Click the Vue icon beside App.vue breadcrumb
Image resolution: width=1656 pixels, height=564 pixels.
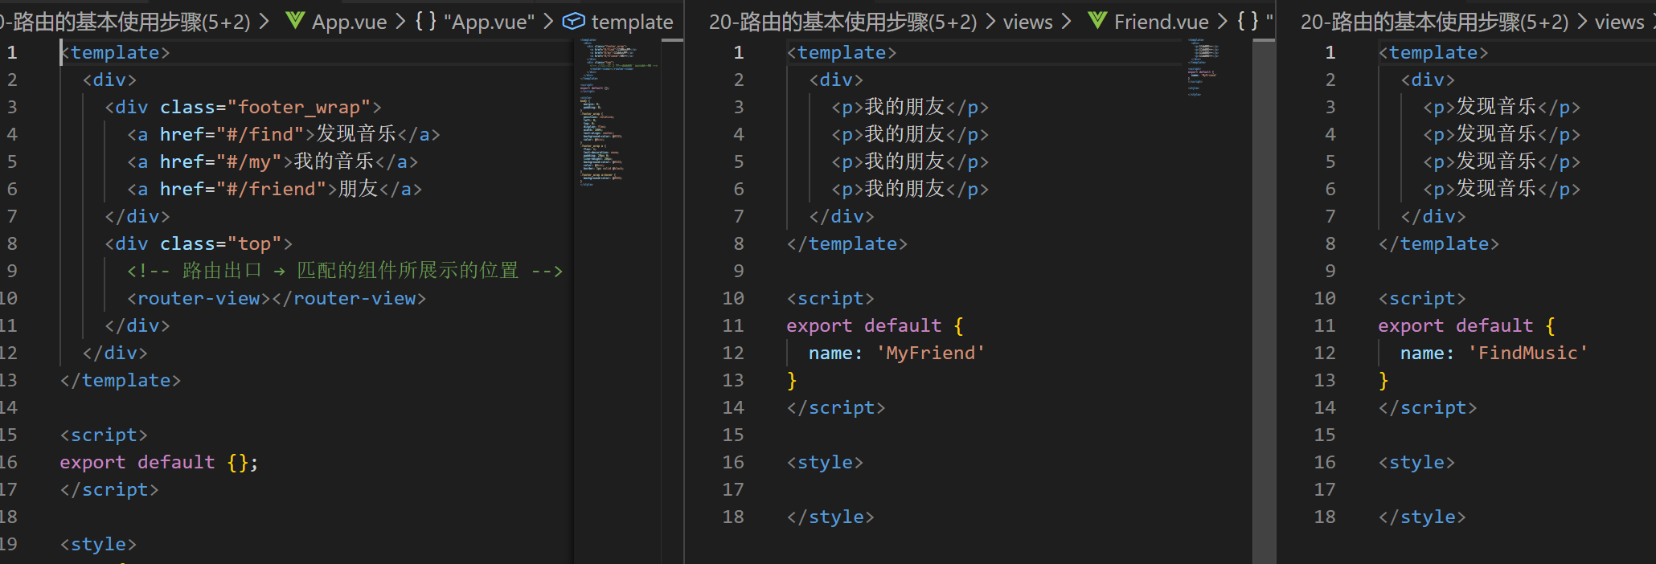click(295, 21)
